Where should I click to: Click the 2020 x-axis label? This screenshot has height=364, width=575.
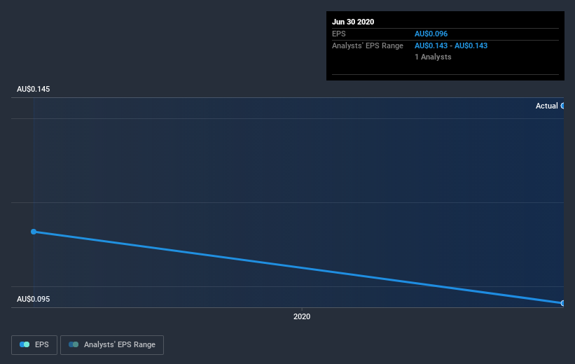point(302,316)
